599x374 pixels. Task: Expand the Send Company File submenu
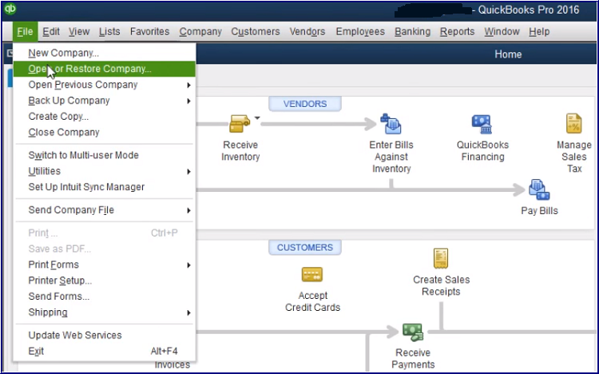pyautogui.click(x=105, y=210)
